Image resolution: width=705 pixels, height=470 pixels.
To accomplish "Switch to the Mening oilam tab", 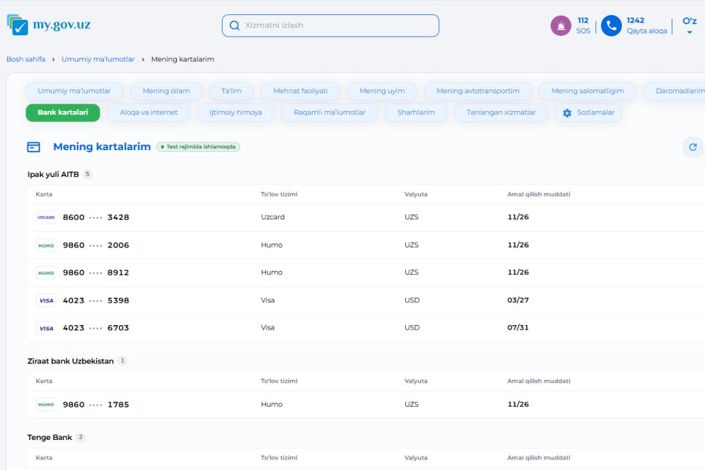I will click(166, 91).
